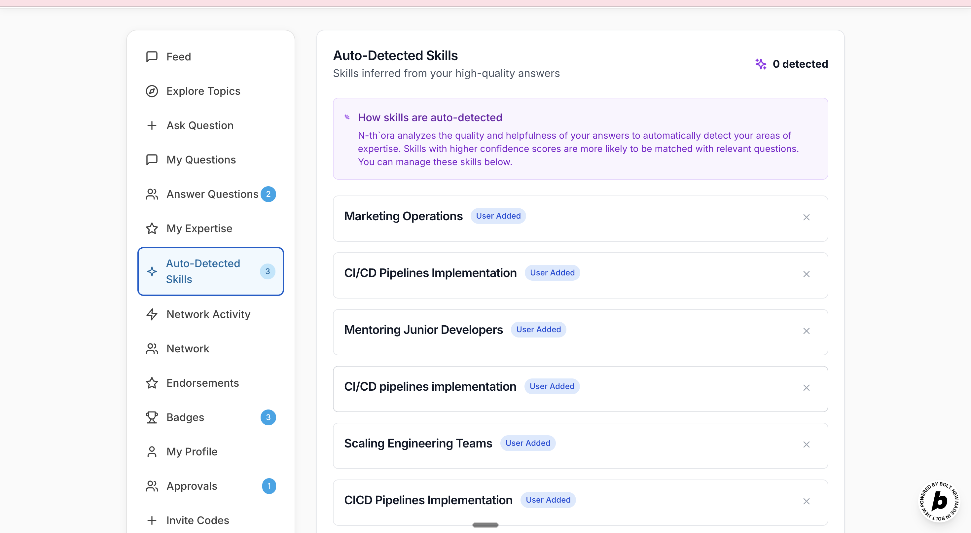Click the Feed chat bubble icon
971x533 pixels.
(x=152, y=56)
